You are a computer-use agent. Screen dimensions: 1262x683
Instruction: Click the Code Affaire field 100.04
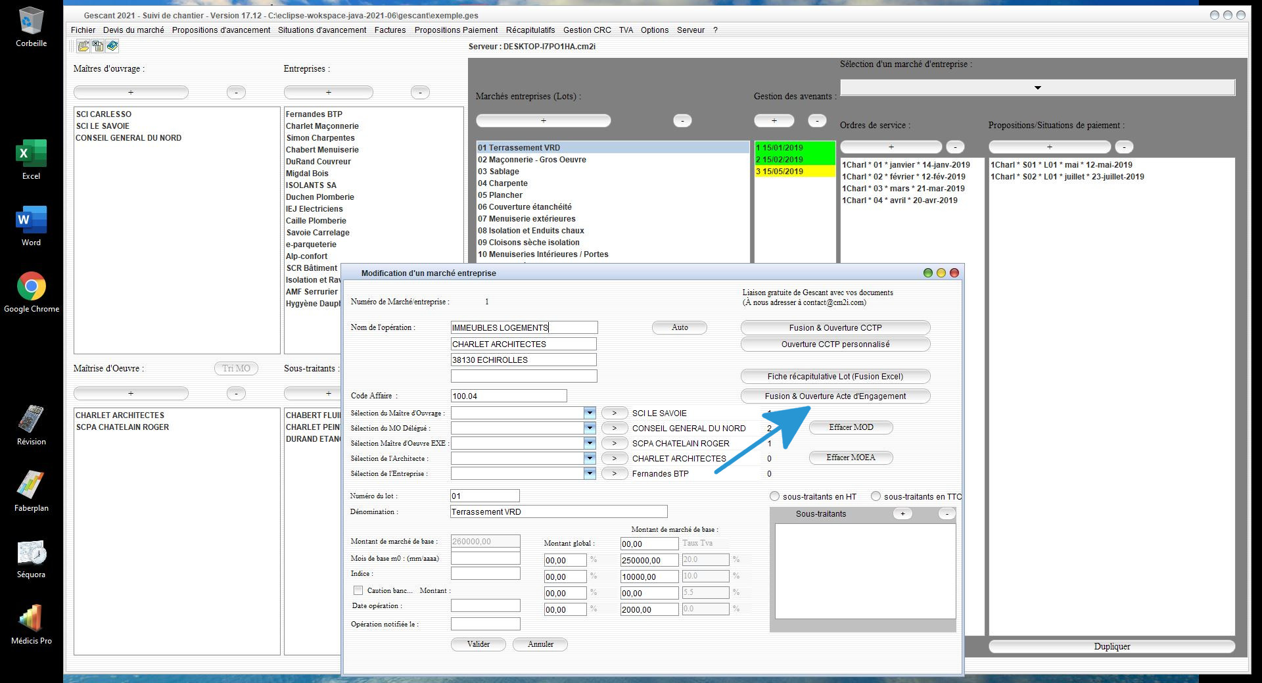[x=509, y=396]
